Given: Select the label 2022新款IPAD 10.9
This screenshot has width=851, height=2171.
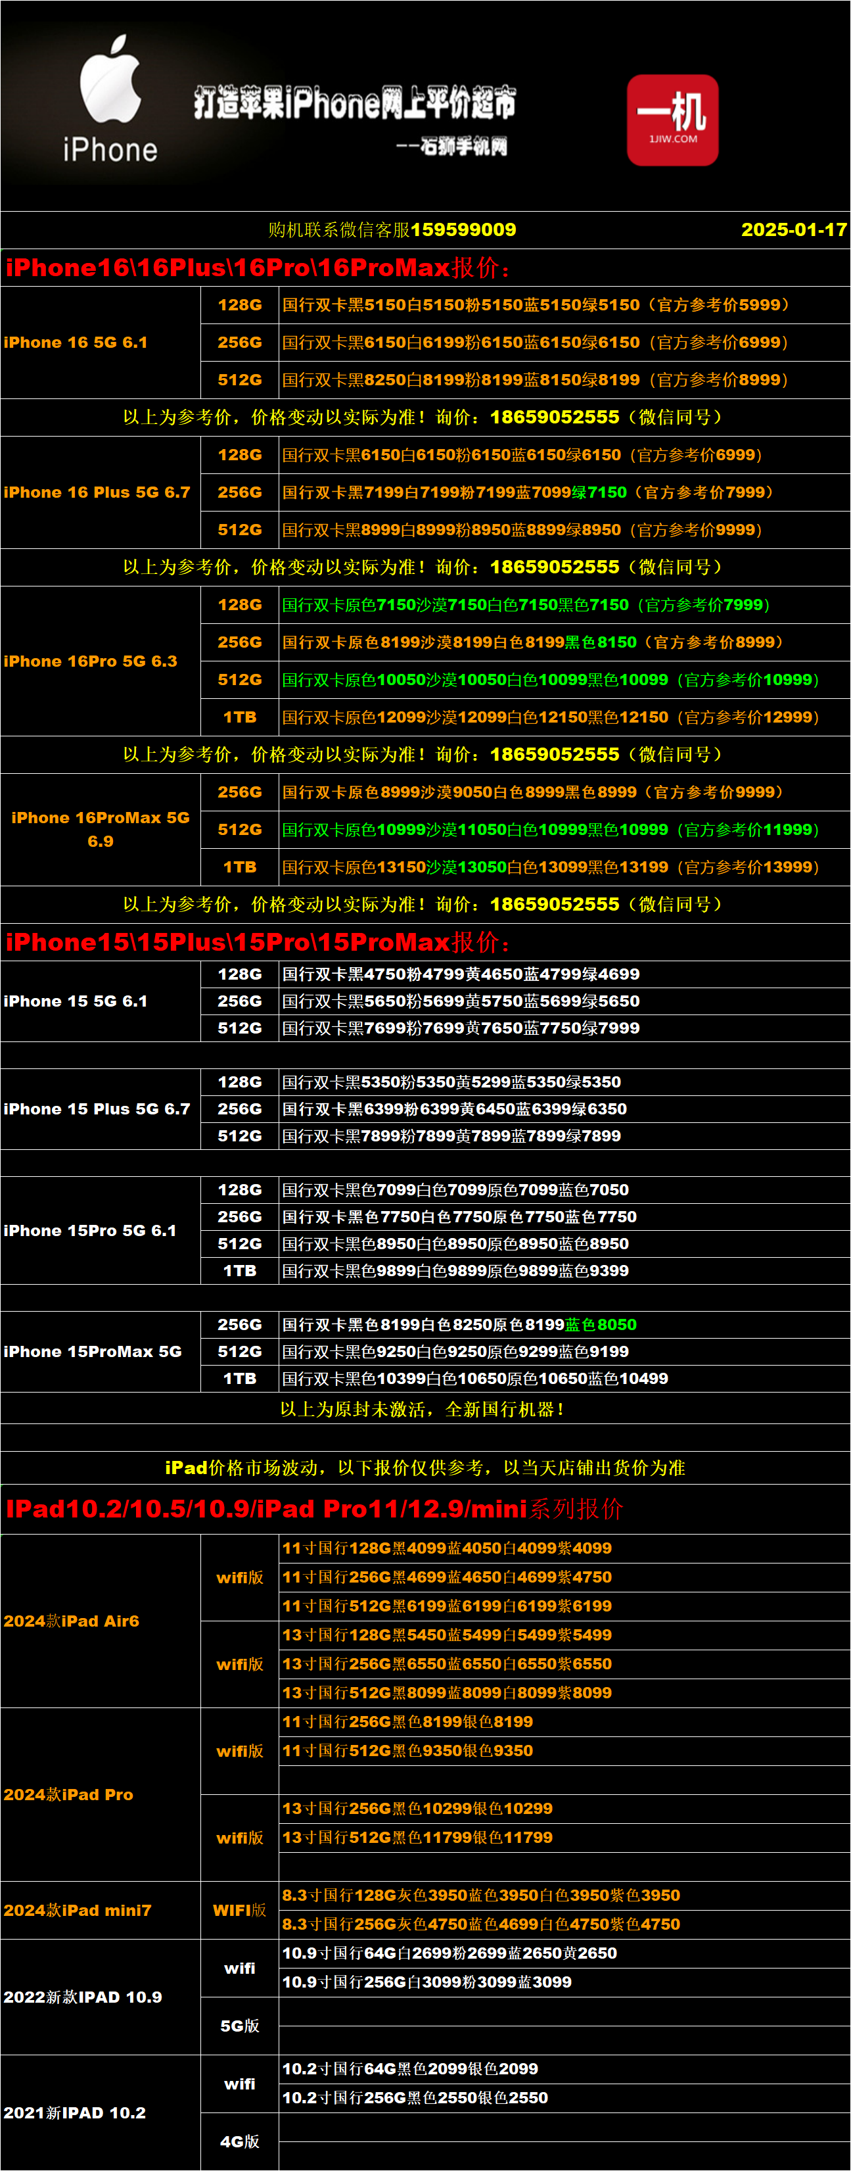Looking at the screenshot, I should tap(83, 1997).
